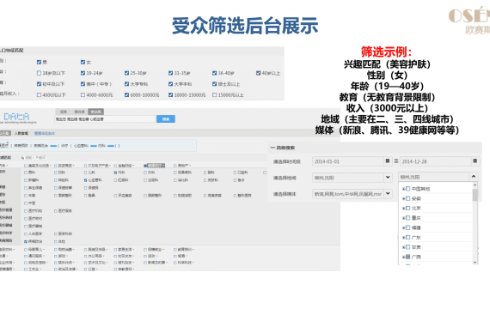Uncheck the 内科 department checkbox
This screenshot has width=490, height=309.
coord(115,173)
